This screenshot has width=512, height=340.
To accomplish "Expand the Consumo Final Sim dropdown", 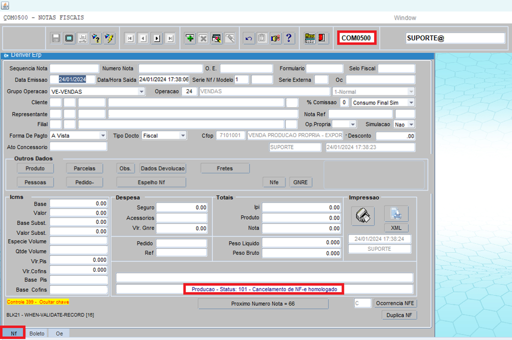I will coord(411,103).
